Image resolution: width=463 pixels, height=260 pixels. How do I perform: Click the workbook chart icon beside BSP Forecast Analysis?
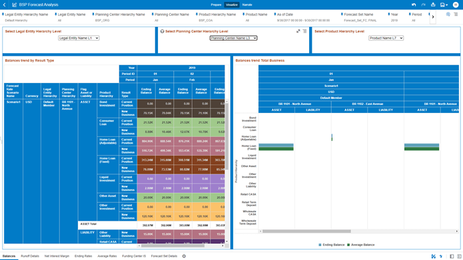14,5
